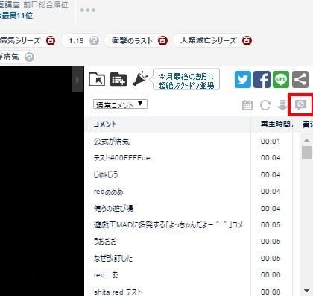Share the video via LINE
This screenshot has width=313, height=296.
(x=281, y=80)
